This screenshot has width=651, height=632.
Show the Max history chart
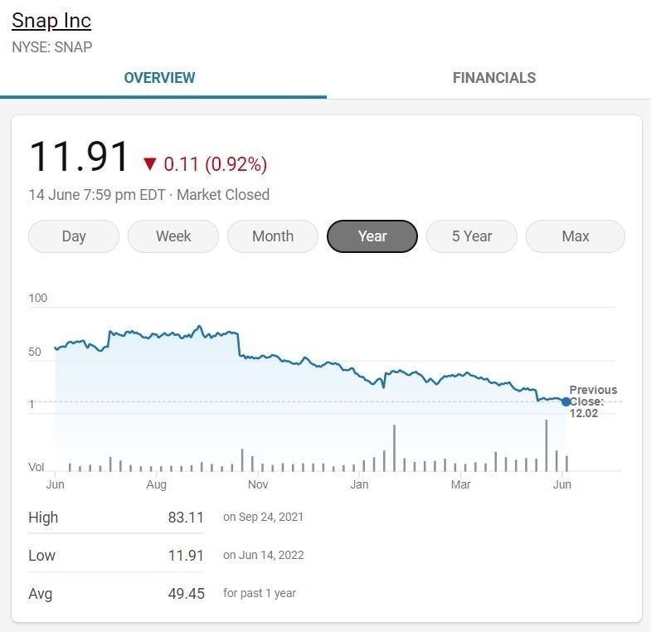tap(576, 236)
